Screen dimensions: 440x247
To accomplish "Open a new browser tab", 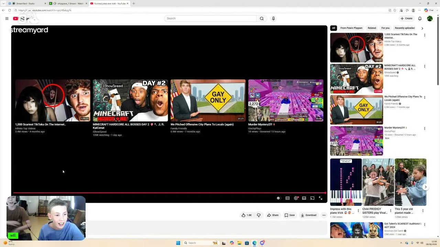I will pos(134,3).
